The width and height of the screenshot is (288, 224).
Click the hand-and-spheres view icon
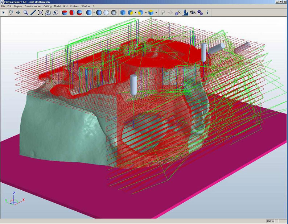[48, 13]
